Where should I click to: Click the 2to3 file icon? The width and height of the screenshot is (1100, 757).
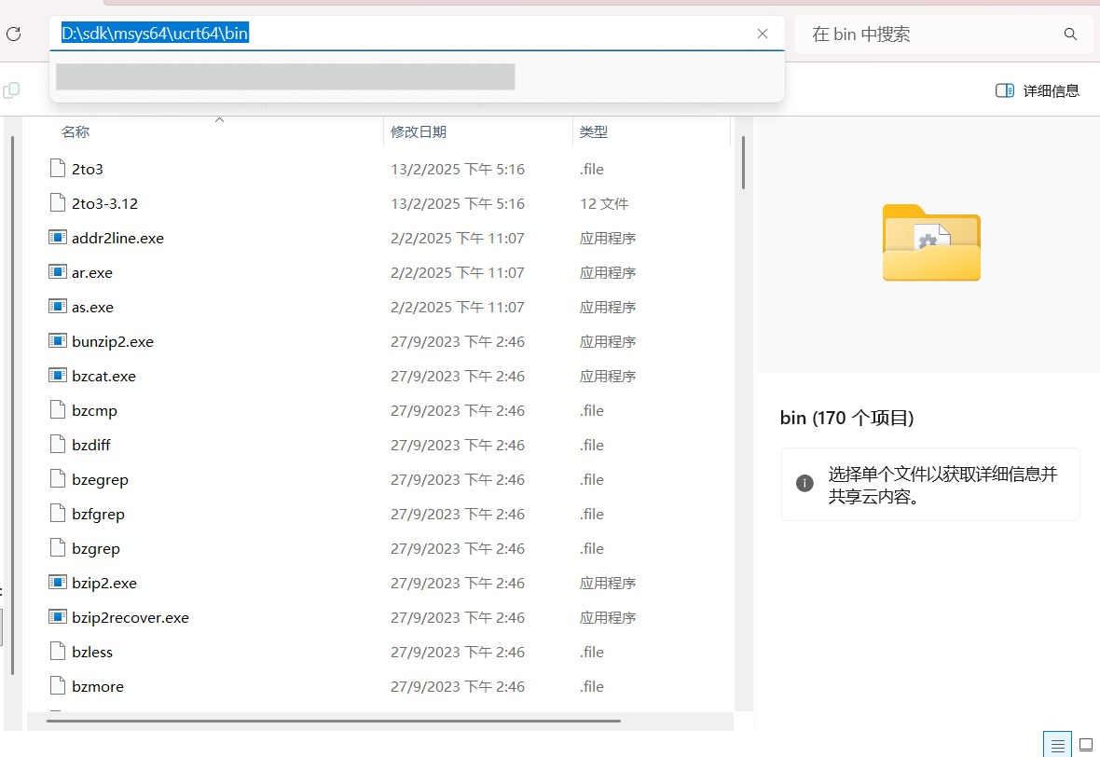[x=58, y=169]
